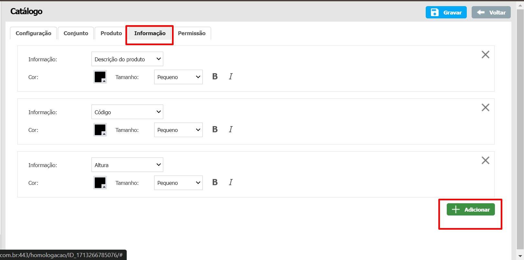
Task: Open Tamanho dropdown in Código block
Action: 178,130
